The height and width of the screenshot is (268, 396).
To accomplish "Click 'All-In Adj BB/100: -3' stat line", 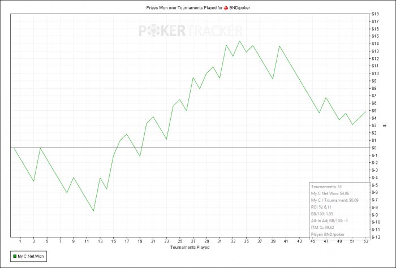I will (329, 221).
